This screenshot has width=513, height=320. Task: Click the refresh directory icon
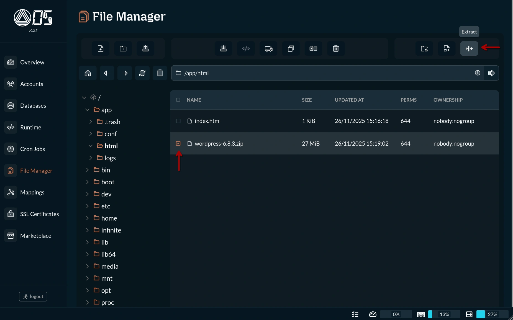[142, 73]
